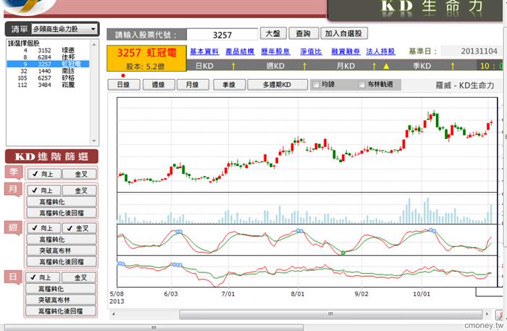Click the 月 month label icon in the filter panel
Image resolution: width=507 pixels, height=331 pixels.
click(13, 189)
